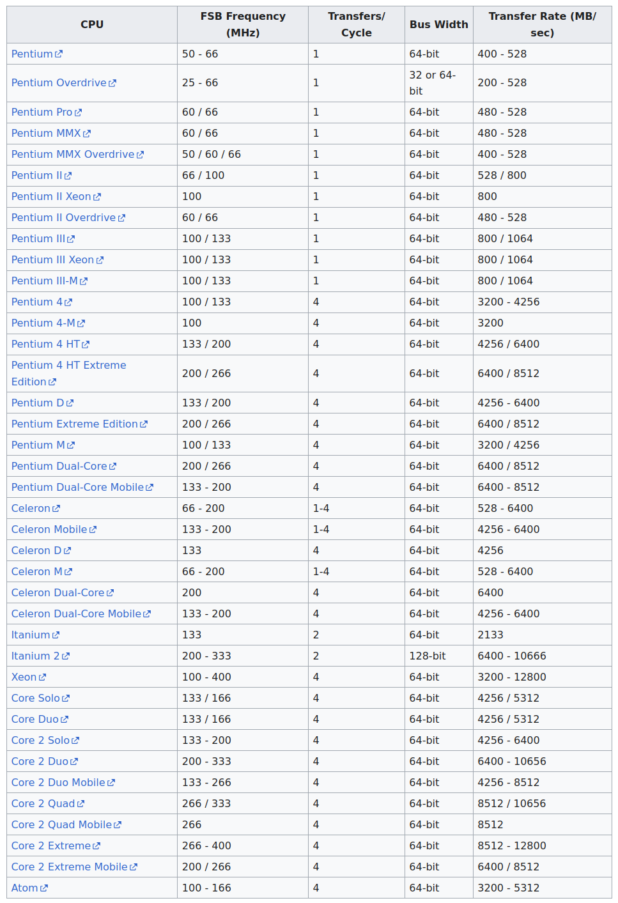Click external link icon beside Pentium M
618x903 pixels.
(71, 445)
